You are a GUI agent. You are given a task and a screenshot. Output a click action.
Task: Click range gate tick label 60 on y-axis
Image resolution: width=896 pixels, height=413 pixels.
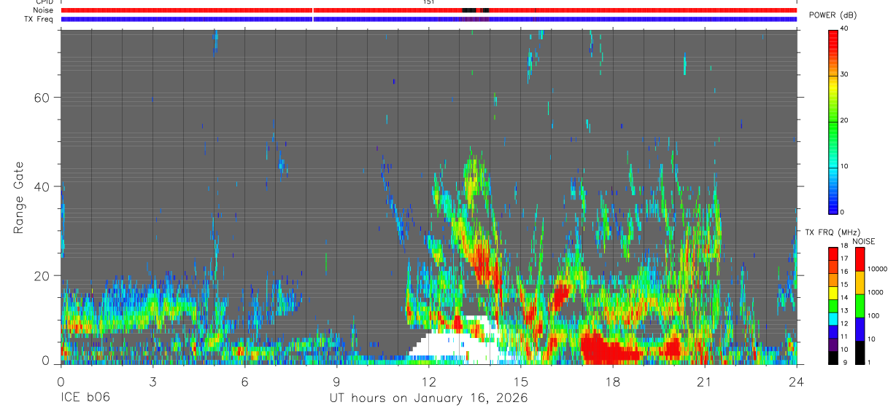[x=42, y=98]
